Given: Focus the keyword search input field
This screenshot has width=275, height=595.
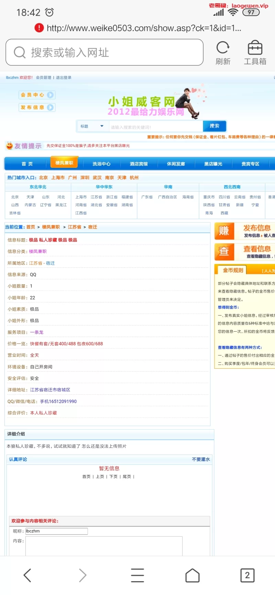Looking at the screenshot, I should click(x=156, y=127).
